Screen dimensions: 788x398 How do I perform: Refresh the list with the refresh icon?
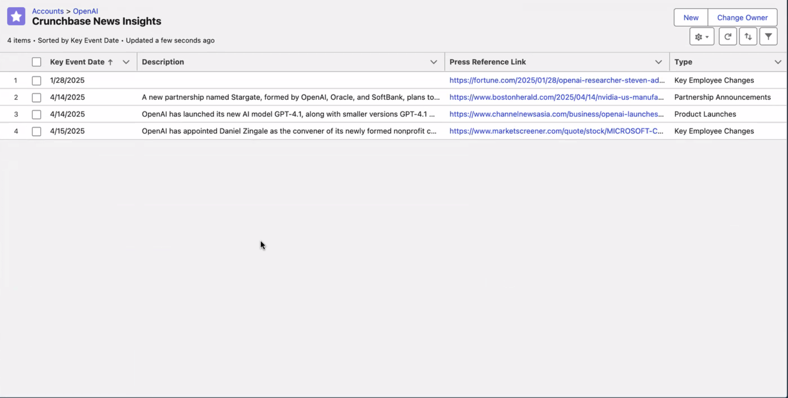[x=728, y=37]
